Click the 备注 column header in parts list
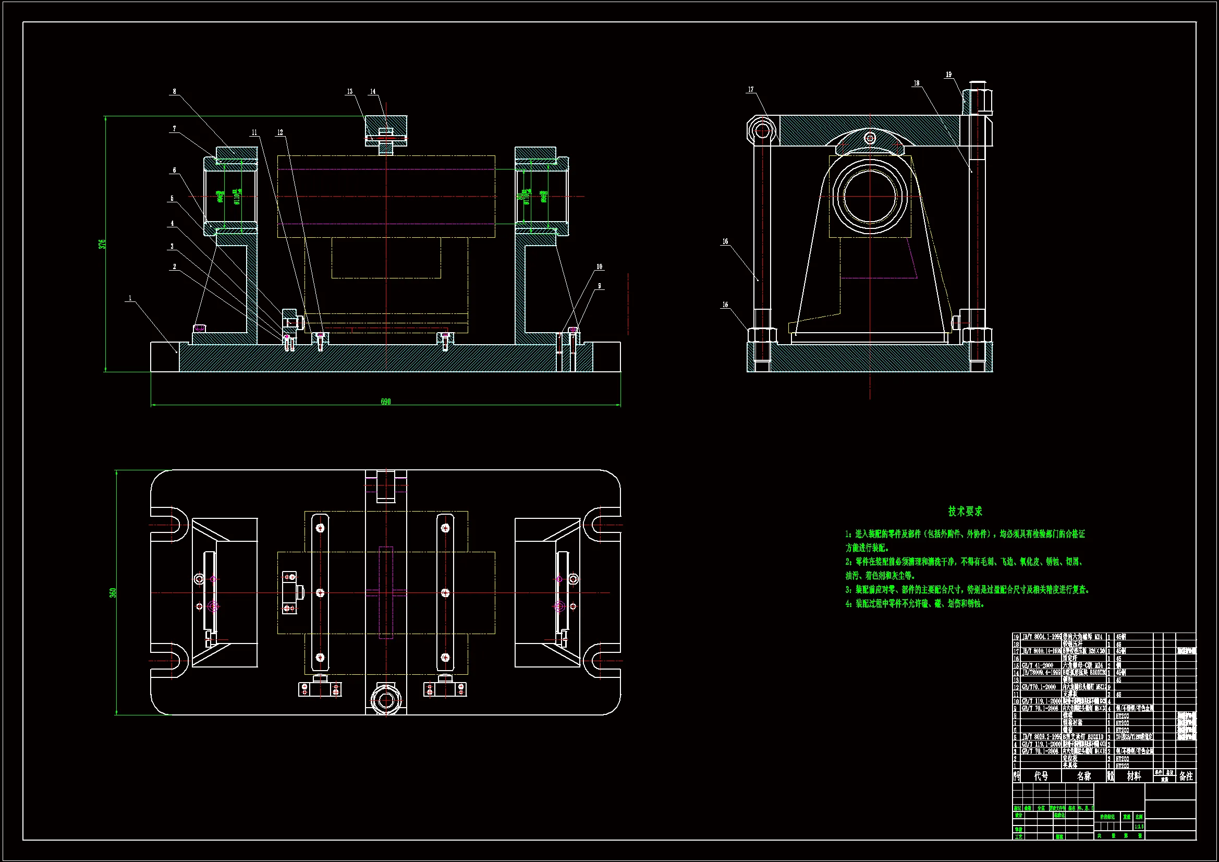The image size is (1219, 862). [1186, 776]
